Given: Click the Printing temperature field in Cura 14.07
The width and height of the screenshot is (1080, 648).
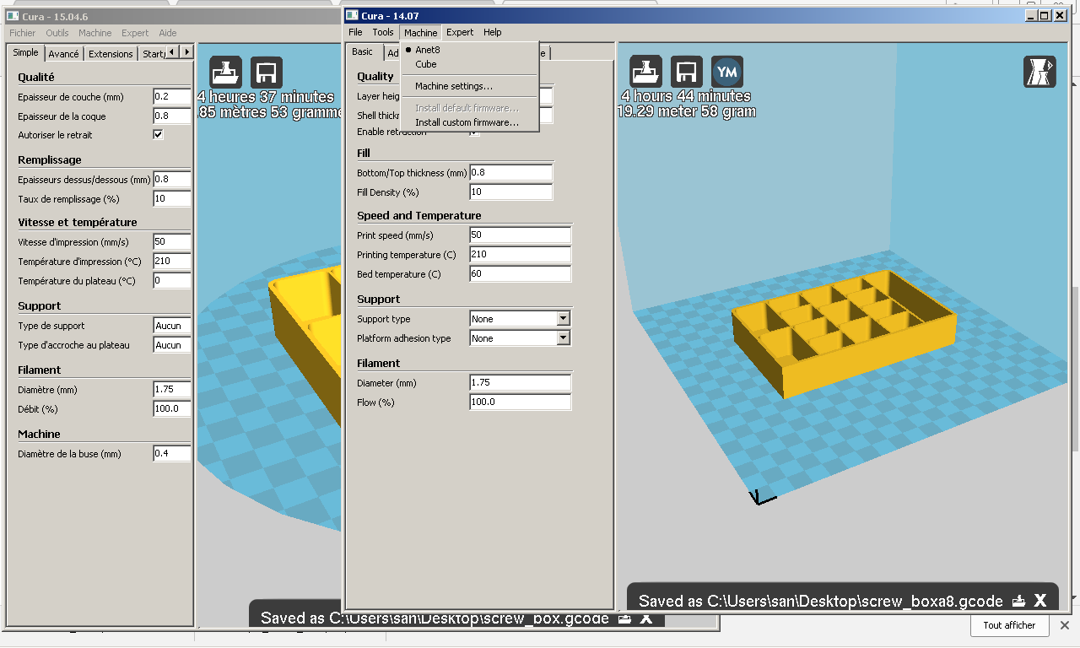Looking at the screenshot, I should [x=521, y=254].
